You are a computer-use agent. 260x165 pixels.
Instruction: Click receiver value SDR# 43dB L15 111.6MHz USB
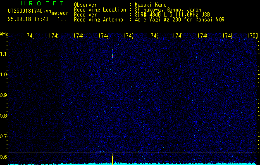pos(172,15)
